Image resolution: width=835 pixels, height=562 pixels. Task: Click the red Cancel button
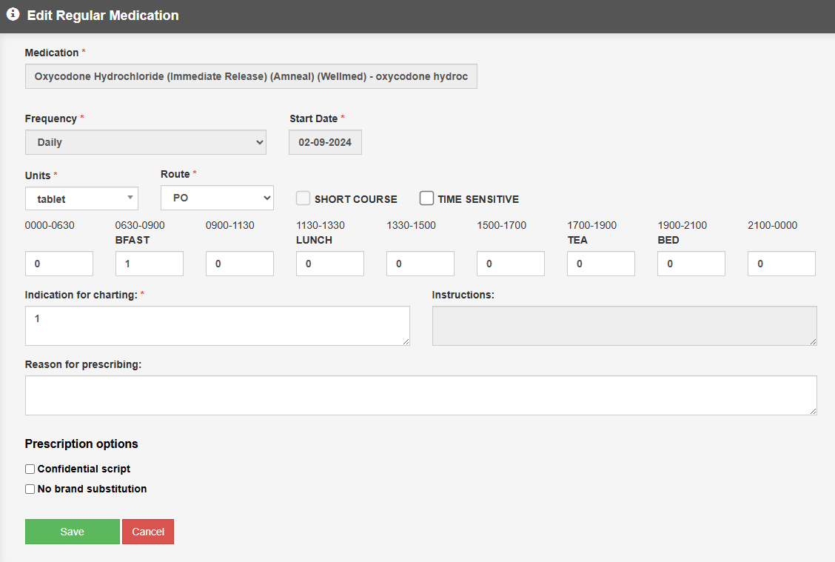coord(148,532)
